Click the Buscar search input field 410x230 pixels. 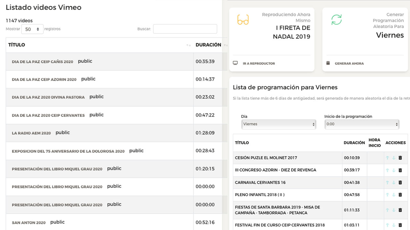[x=185, y=29]
